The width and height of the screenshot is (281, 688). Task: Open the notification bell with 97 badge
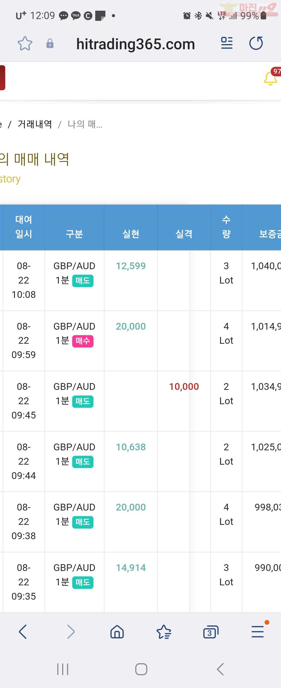(x=270, y=78)
